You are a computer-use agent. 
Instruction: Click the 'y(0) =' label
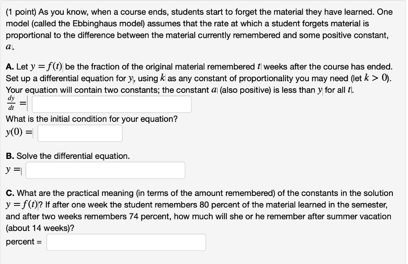[19, 133]
